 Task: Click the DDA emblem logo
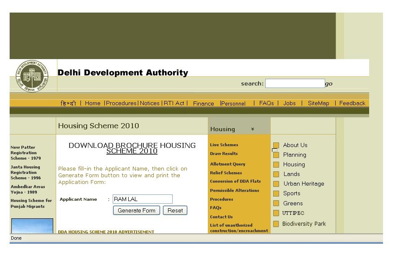(x=32, y=76)
